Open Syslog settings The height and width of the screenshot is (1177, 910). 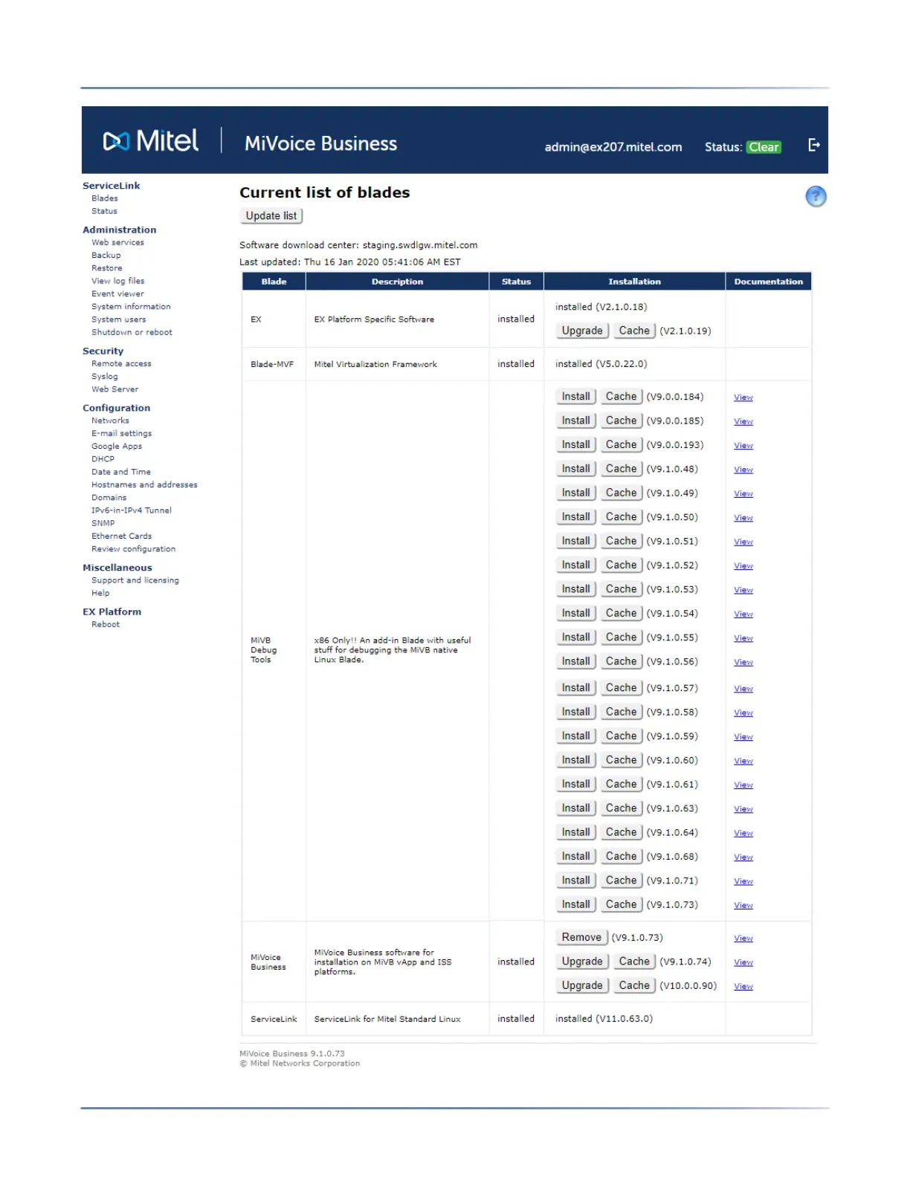(104, 377)
